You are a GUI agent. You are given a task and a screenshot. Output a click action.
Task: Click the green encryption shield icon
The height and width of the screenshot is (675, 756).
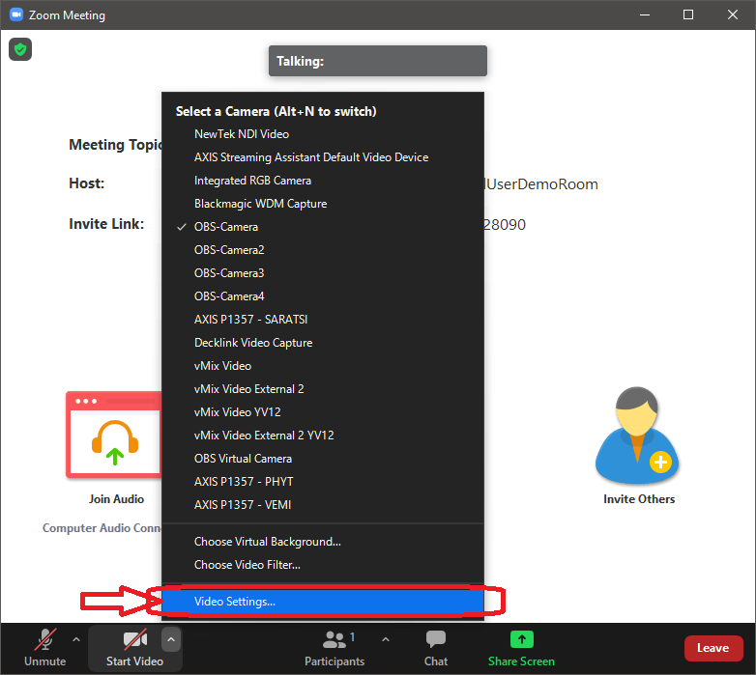tap(20, 49)
